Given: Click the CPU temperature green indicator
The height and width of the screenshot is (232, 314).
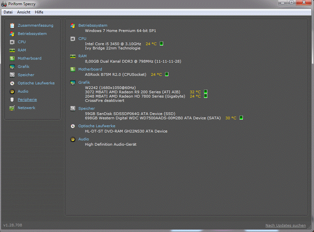Looking at the screenshot, I should click(x=161, y=43).
